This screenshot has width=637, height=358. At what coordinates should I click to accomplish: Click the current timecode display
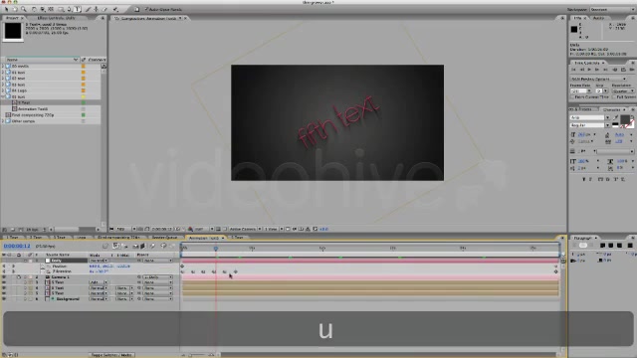point(17,246)
